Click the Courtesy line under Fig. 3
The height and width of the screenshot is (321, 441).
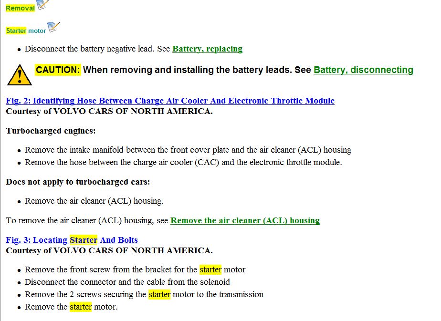pyautogui.click(x=109, y=250)
